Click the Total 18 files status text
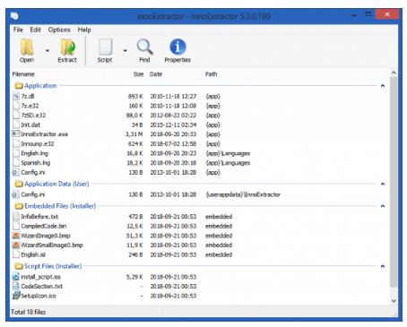 (29, 312)
